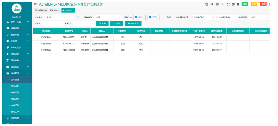278x126 pixels.
Task: Uncheck the 待办 task status checkbox
Action: click(136, 17)
